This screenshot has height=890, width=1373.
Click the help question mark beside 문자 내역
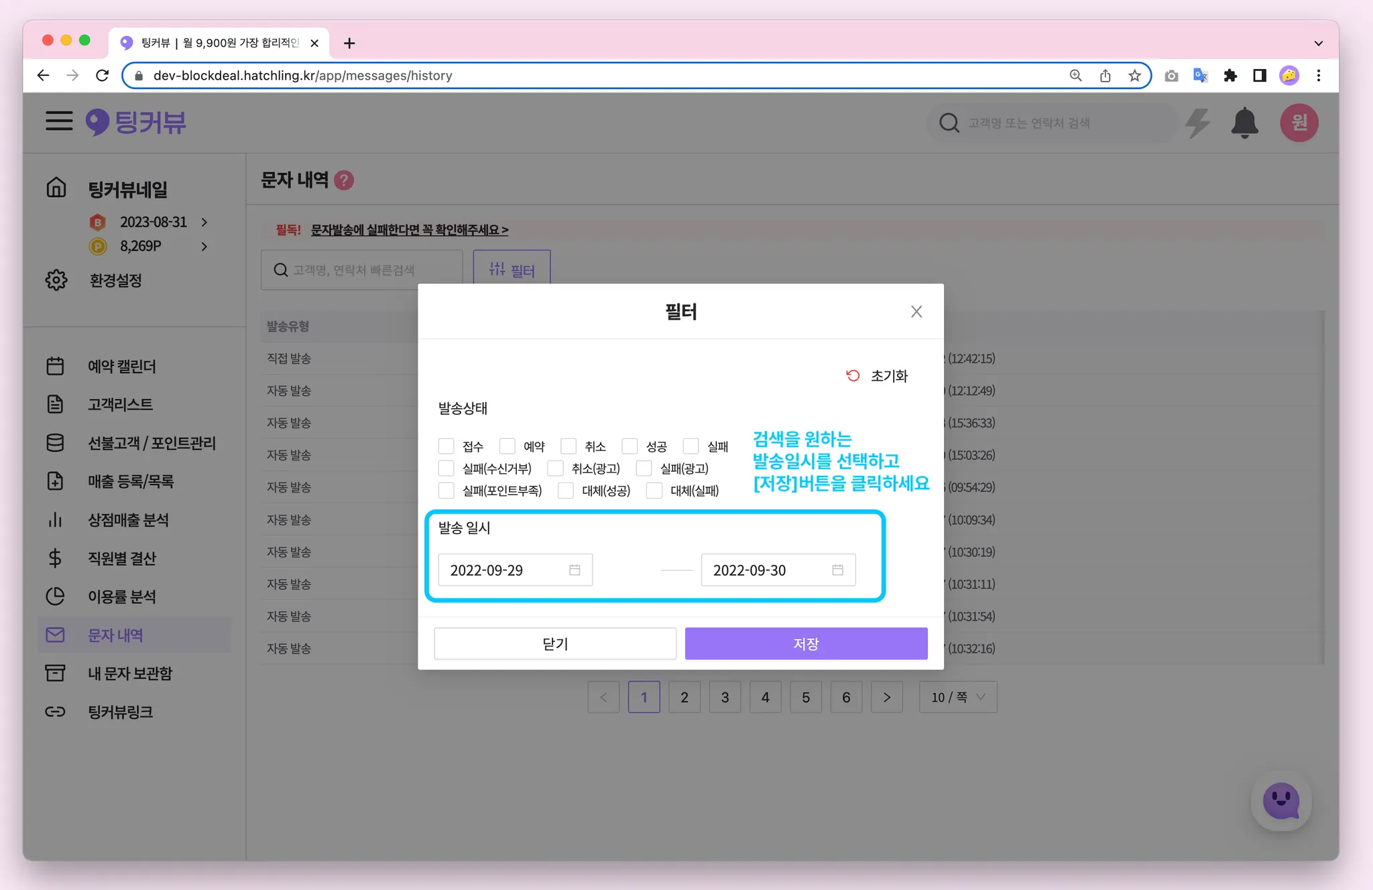(344, 180)
